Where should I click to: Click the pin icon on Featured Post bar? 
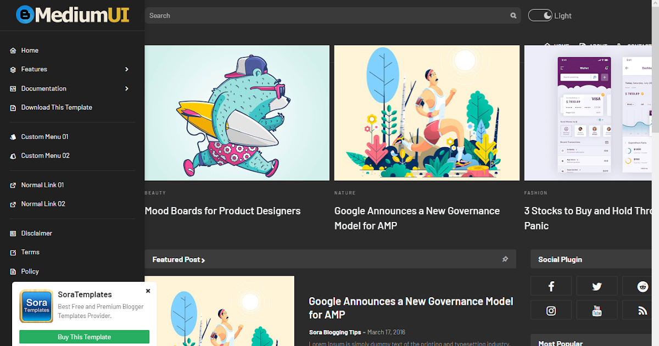tap(505, 259)
